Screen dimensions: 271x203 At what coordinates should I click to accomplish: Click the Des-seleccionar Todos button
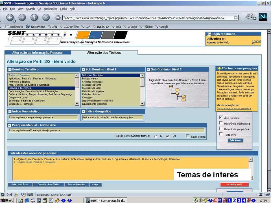click(x=48, y=184)
